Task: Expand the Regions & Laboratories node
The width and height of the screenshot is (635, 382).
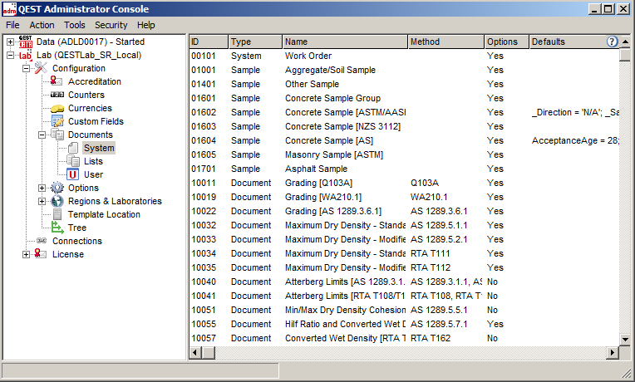Action: tap(42, 201)
